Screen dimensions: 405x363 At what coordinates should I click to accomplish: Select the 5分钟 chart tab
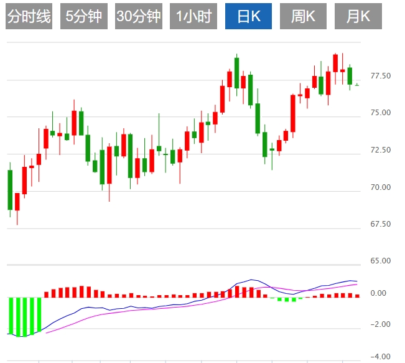[84, 17]
